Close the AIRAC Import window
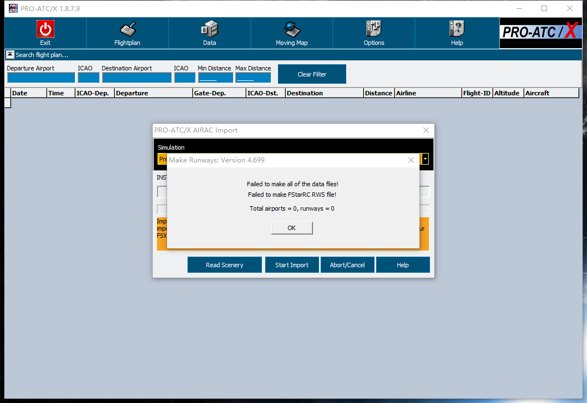The width and height of the screenshot is (587, 403). 426,130
